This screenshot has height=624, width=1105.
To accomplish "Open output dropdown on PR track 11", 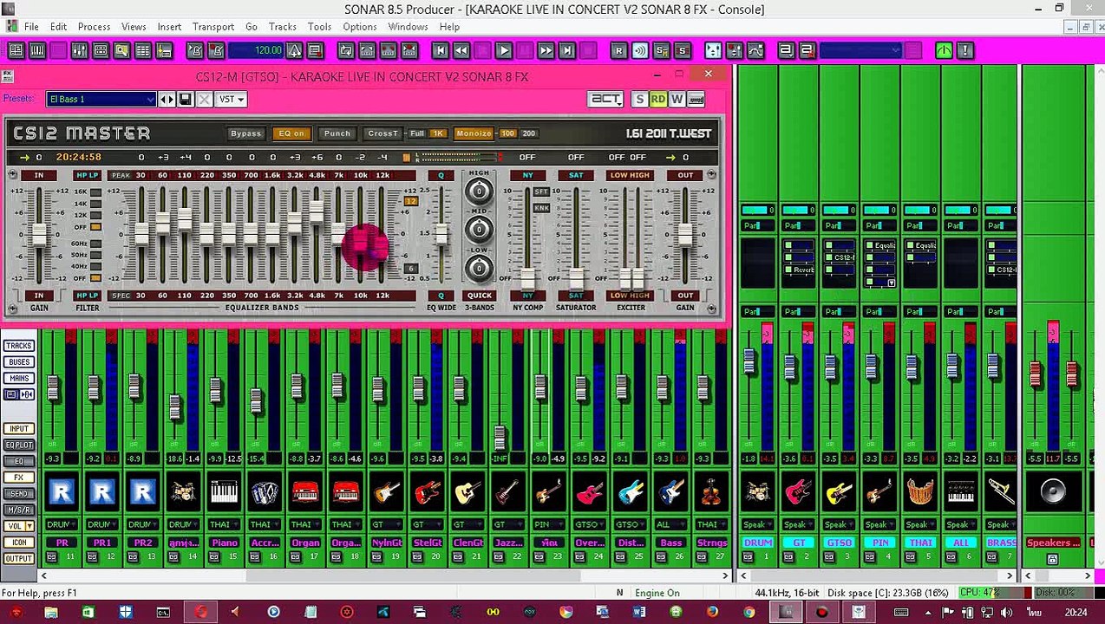I will (x=61, y=525).
